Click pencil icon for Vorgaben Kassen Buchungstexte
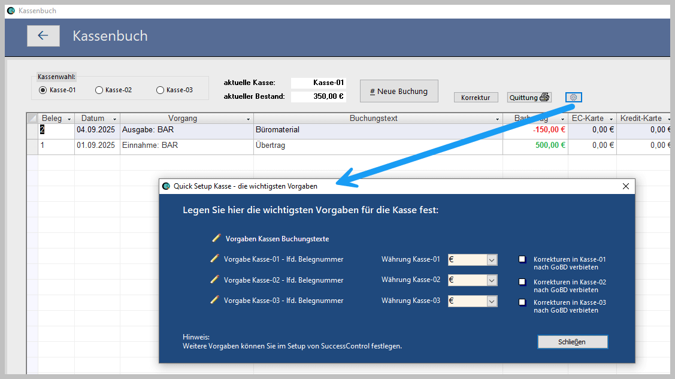The width and height of the screenshot is (675, 379). tap(216, 238)
